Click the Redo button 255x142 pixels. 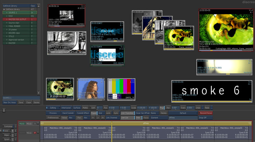207,108
